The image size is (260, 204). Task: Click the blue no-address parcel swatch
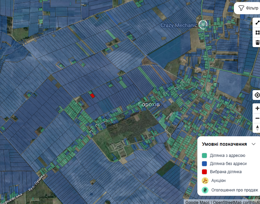(x=204, y=164)
